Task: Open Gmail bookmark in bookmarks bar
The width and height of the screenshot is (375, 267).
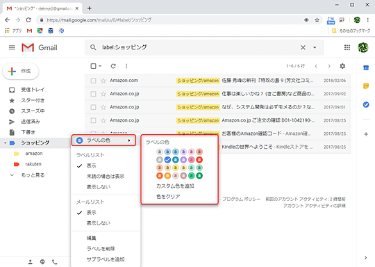Action: pos(29,31)
